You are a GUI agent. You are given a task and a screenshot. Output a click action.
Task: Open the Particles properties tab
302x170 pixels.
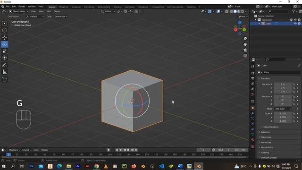(253, 119)
